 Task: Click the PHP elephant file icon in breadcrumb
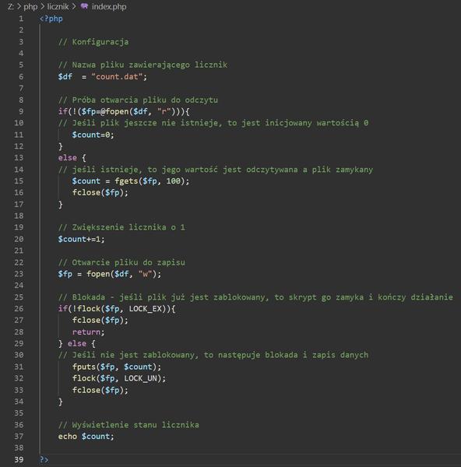click(84, 6)
